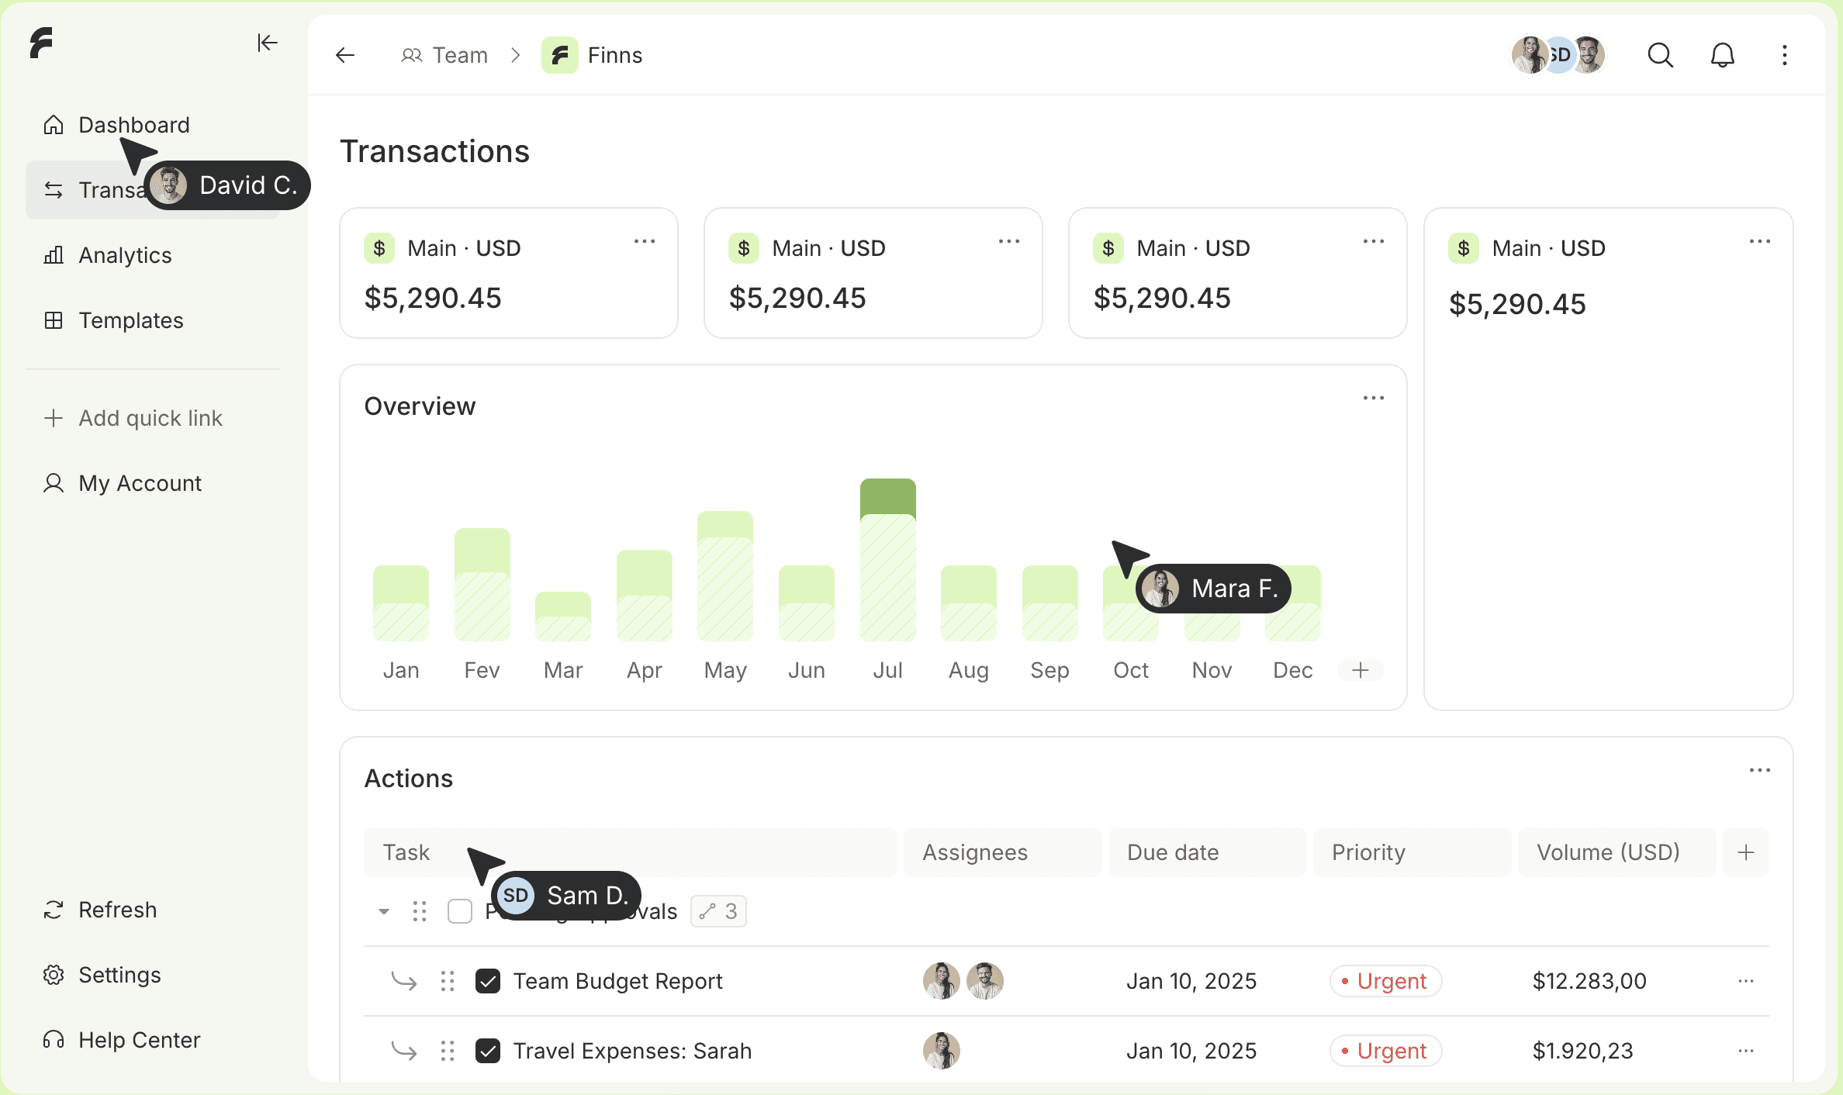Uncheck Travel Expenses: Sarah checkbox

click(487, 1051)
